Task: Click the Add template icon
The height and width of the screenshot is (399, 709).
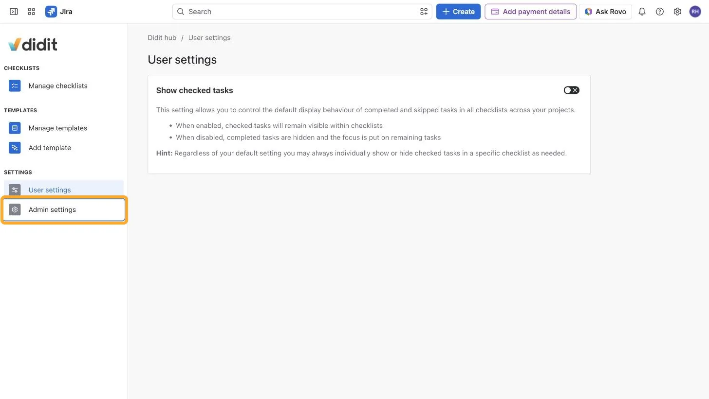Action: (15, 148)
